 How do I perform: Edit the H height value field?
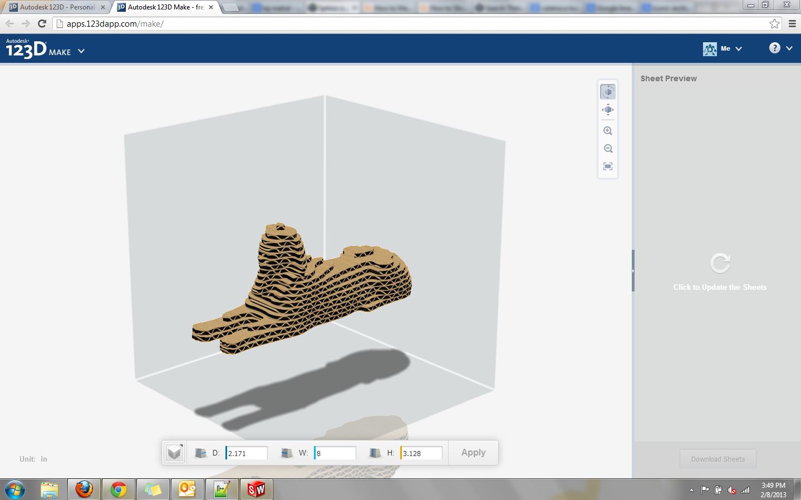pos(421,453)
